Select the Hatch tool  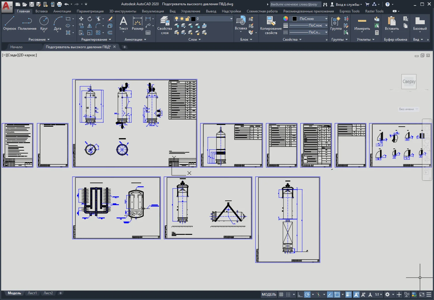68,33
